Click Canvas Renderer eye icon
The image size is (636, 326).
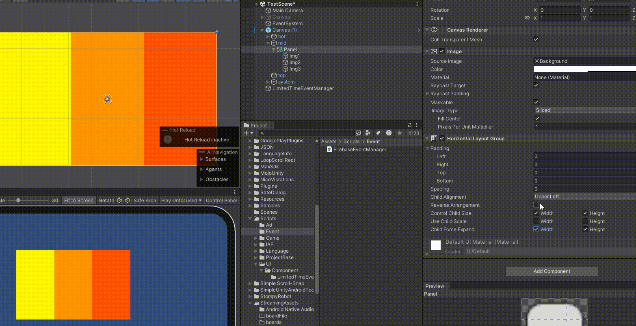(x=434, y=30)
